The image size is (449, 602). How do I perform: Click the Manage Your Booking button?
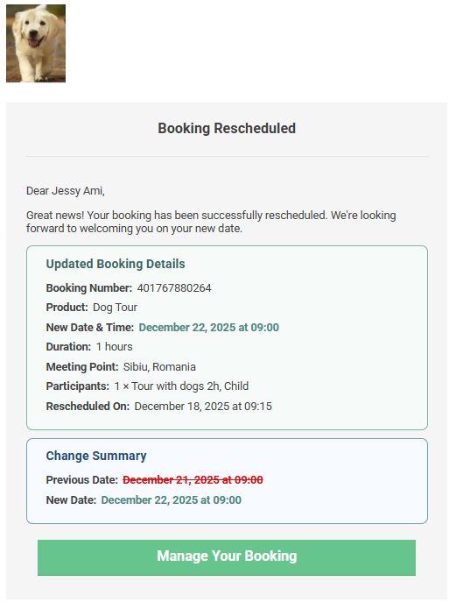227,557
